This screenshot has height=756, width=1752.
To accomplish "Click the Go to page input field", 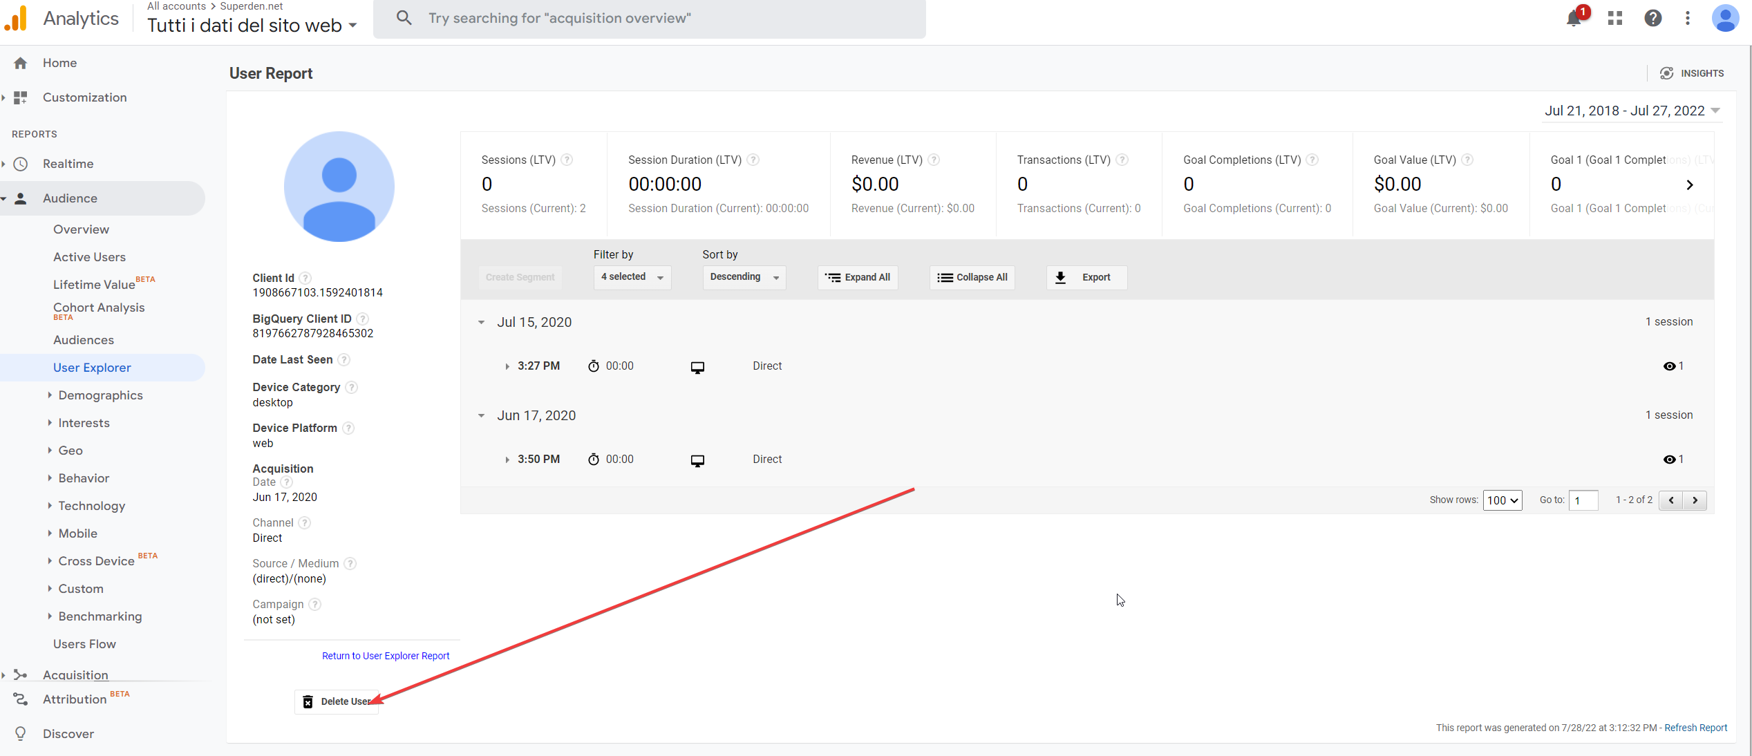I will [x=1583, y=500].
